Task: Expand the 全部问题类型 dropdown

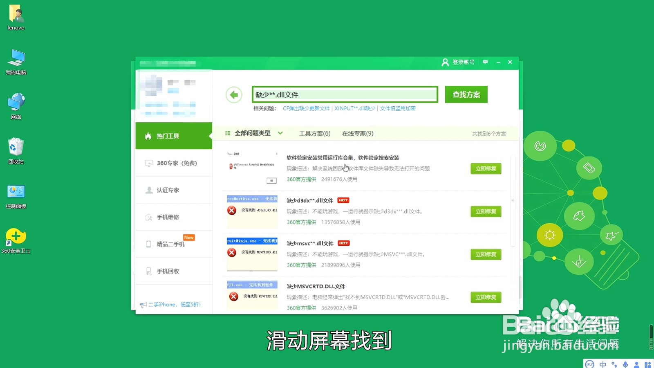Action: pyautogui.click(x=253, y=133)
